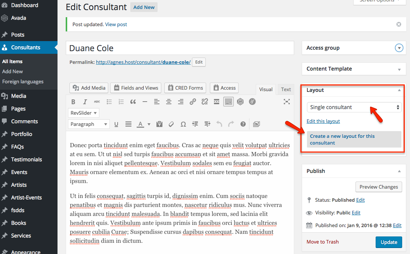Toggle italic formatting in the editor
The width and height of the screenshot is (410, 254).
(x=85, y=102)
